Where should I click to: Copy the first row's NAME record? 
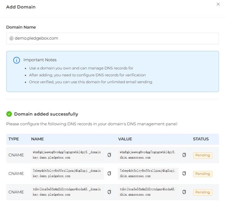(x=109, y=155)
